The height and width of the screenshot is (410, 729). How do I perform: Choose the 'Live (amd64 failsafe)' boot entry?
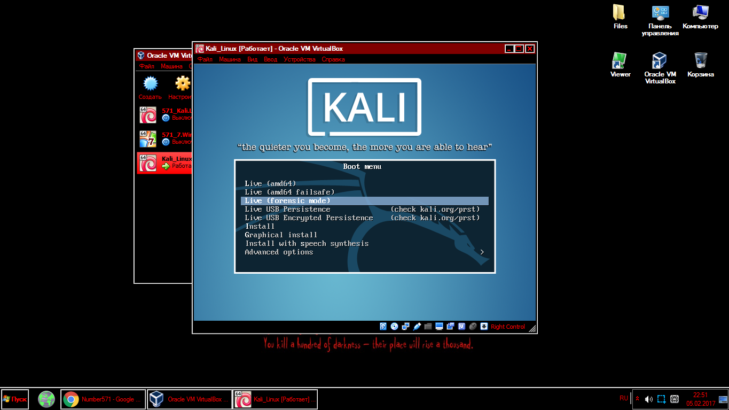point(364,192)
